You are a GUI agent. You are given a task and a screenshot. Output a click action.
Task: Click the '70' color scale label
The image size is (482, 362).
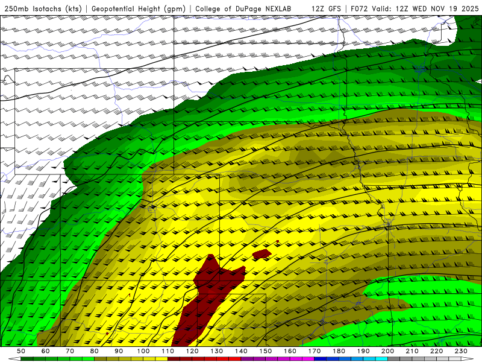[x=70, y=351]
